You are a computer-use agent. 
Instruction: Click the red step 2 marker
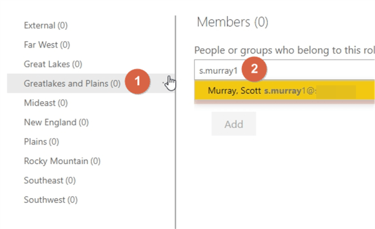coord(254,69)
